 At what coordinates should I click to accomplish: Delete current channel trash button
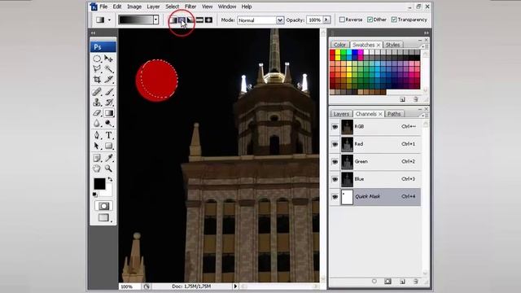(416, 282)
